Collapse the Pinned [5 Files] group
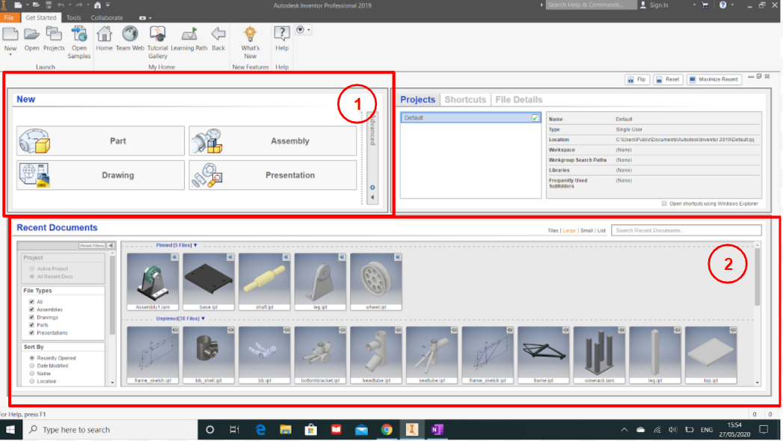Image resolution: width=783 pixels, height=441 pixels. point(195,245)
